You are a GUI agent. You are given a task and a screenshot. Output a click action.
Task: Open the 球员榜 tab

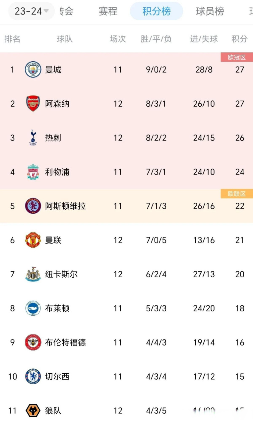(x=210, y=11)
